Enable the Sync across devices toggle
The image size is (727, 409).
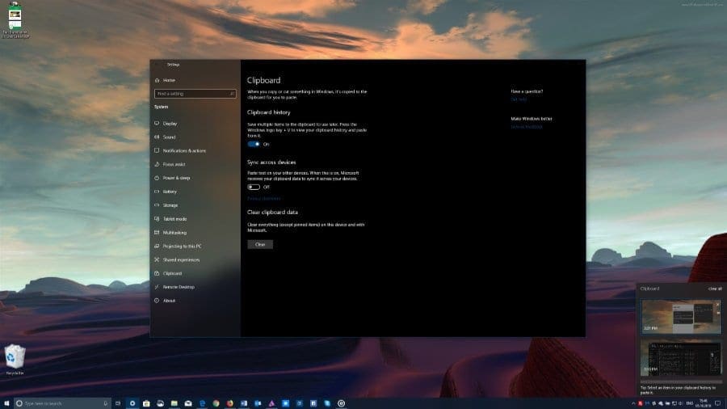coord(254,187)
